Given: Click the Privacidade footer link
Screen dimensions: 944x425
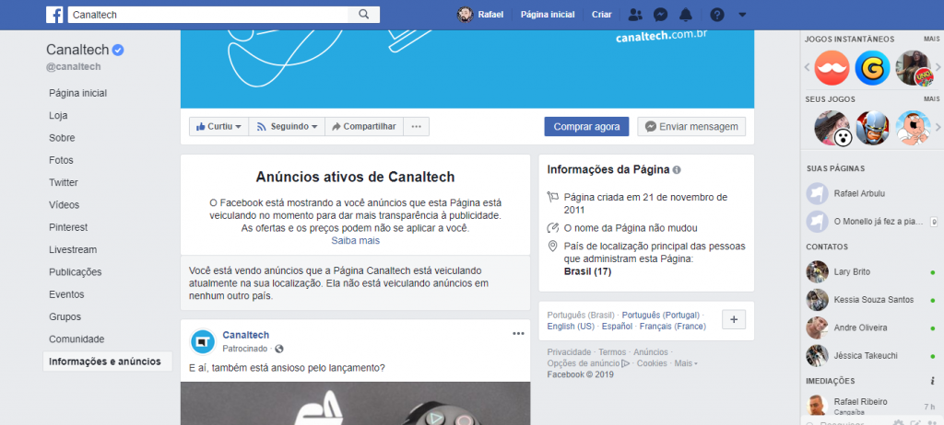Looking at the screenshot, I should click(569, 352).
